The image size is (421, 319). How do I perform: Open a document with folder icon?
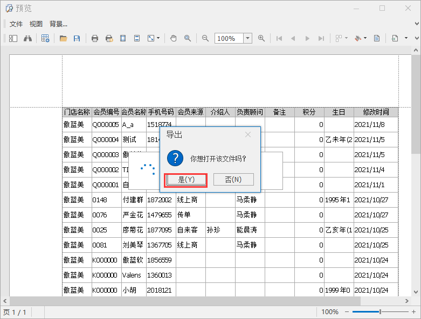(x=64, y=38)
